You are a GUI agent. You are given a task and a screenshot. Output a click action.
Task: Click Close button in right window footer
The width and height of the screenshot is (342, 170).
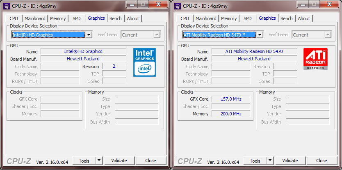321,161
